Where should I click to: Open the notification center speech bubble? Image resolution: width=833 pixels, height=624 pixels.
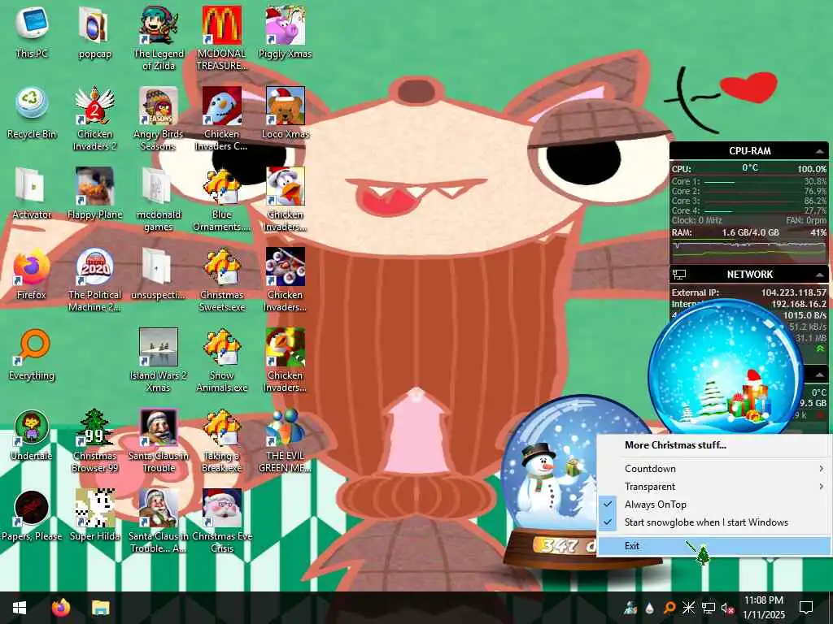coord(806,608)
